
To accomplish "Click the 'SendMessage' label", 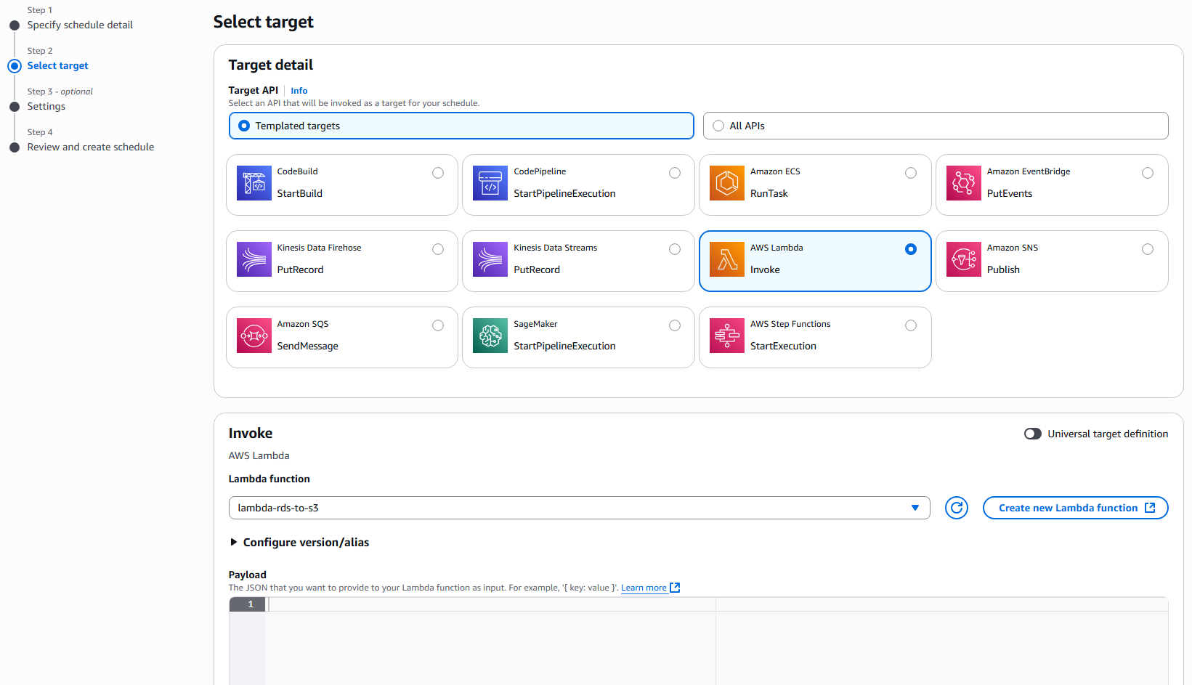I will [307, 346].
